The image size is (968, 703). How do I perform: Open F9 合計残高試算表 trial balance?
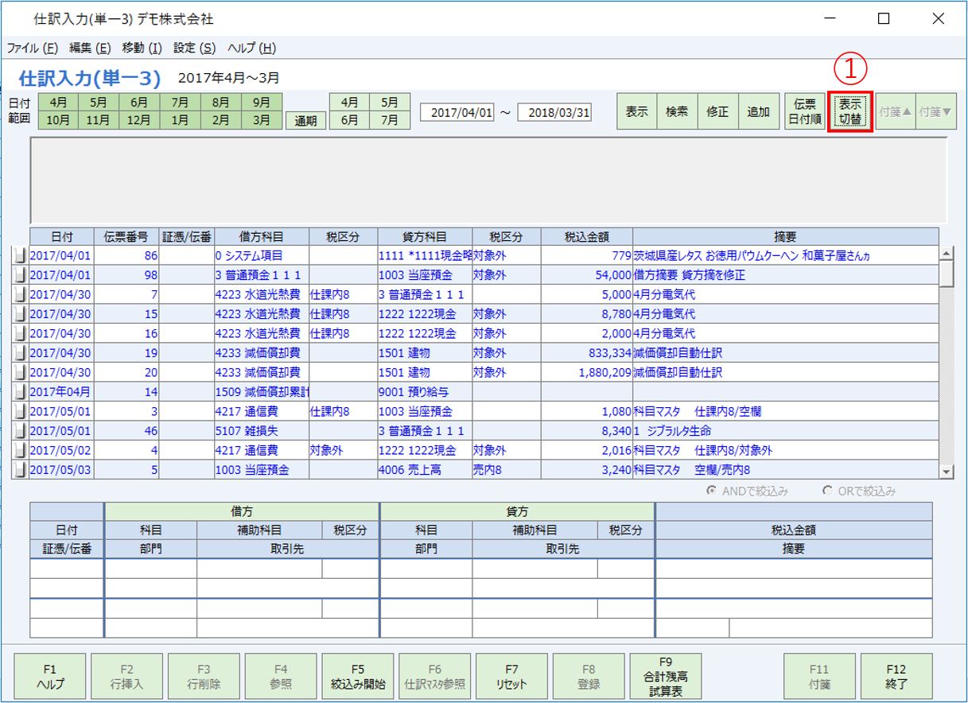666,675
